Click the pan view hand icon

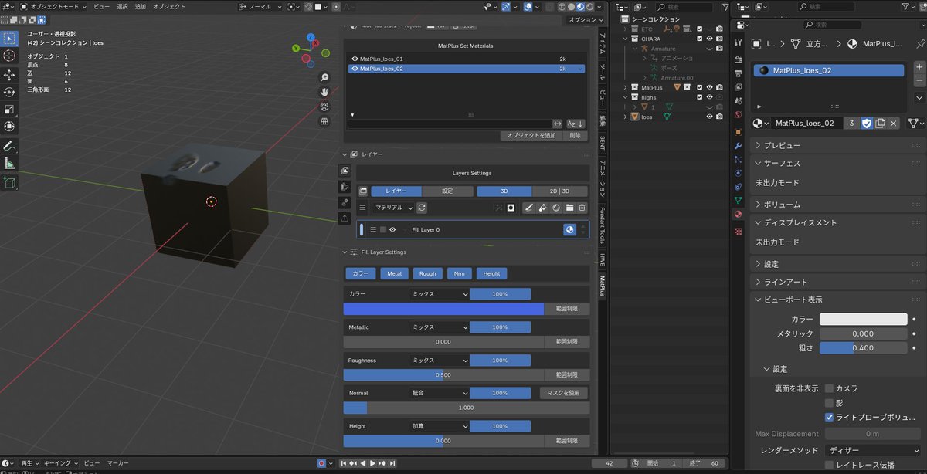click(x=324, y=92)
